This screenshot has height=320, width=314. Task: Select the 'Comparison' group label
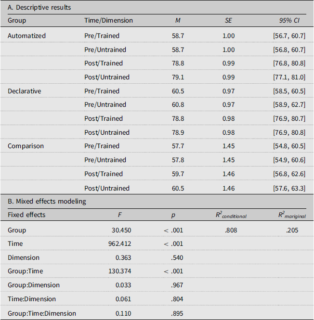(26, 146)
